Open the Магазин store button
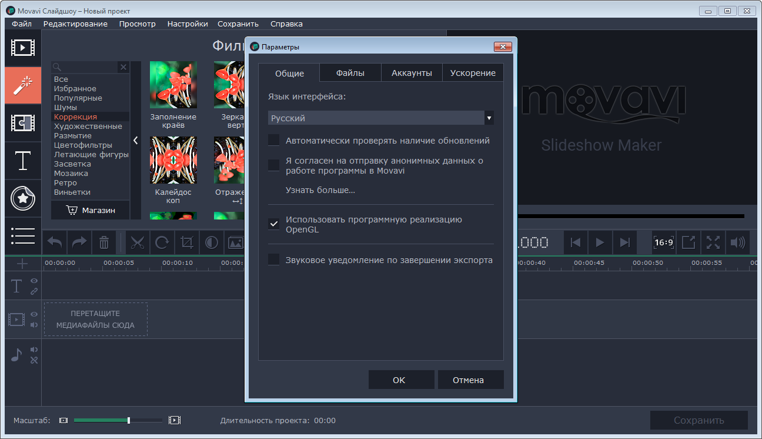 tap(91, 210)
